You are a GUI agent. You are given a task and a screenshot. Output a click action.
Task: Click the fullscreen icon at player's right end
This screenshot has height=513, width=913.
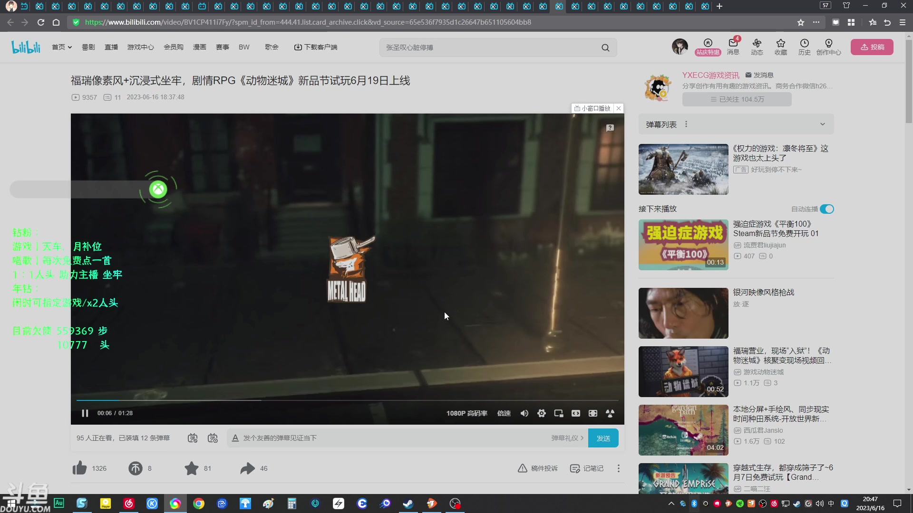pyautogui.click(x=610, y=413)
